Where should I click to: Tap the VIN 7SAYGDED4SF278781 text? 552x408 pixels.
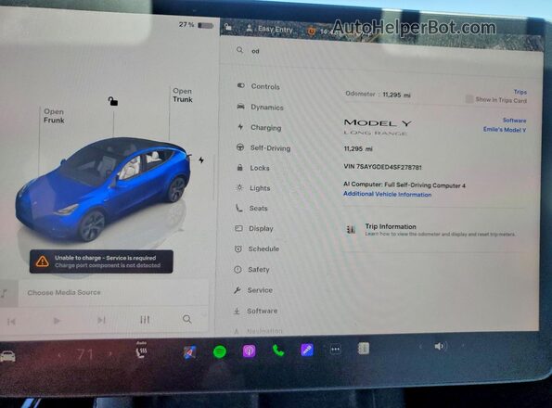(x=382, y=167)
